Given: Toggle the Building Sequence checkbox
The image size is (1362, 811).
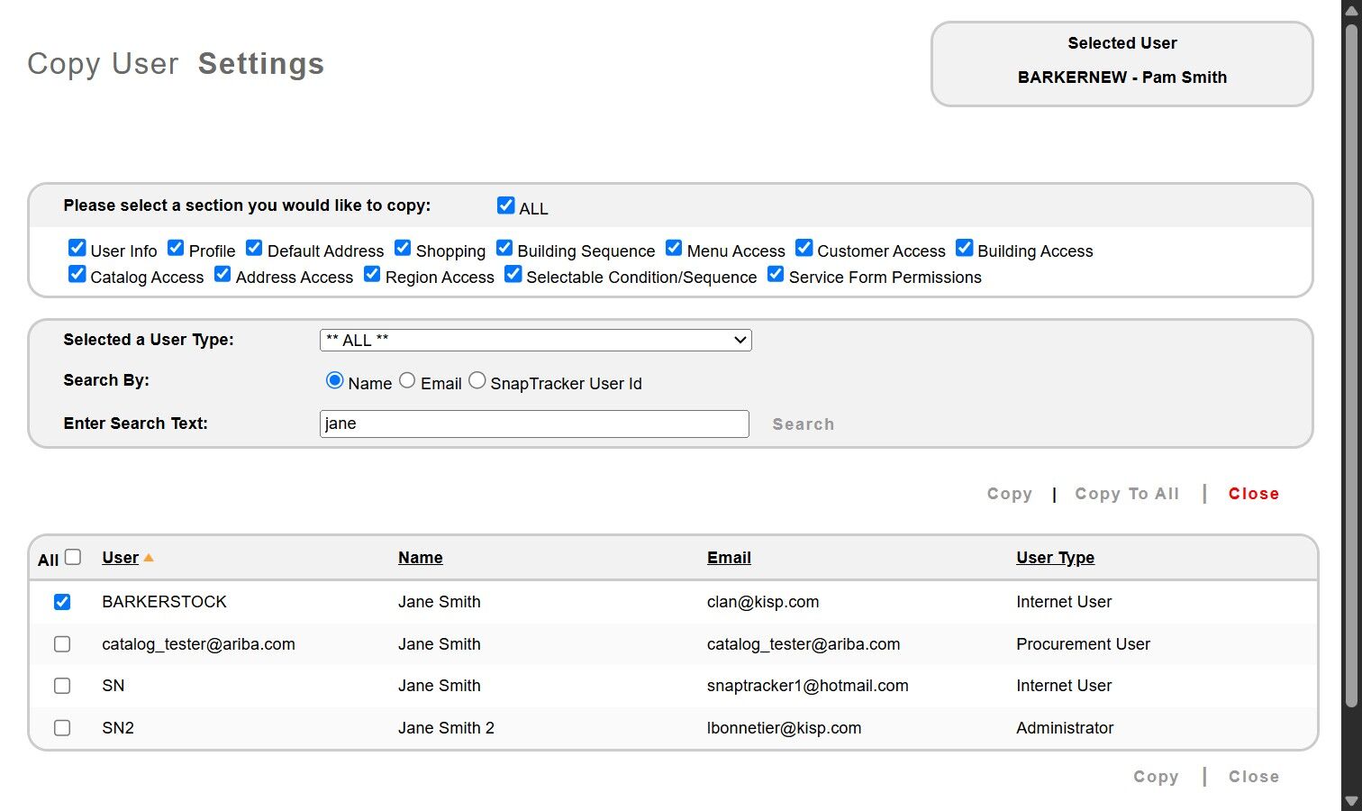Looking at the screenshot, I should (x=504, y=249).
